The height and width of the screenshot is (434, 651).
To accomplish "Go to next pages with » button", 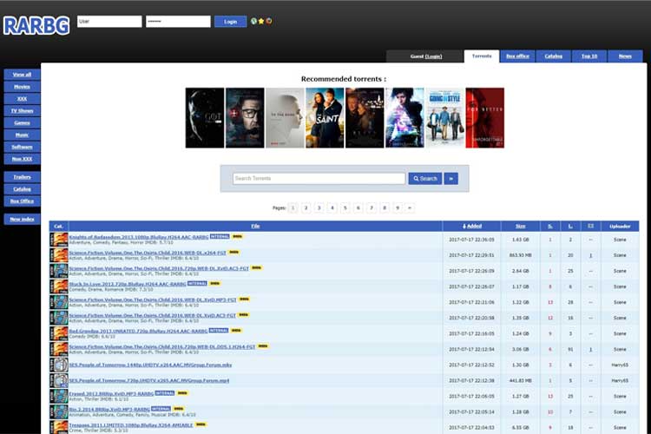I will pyautogui.click(x=411, y=207).
